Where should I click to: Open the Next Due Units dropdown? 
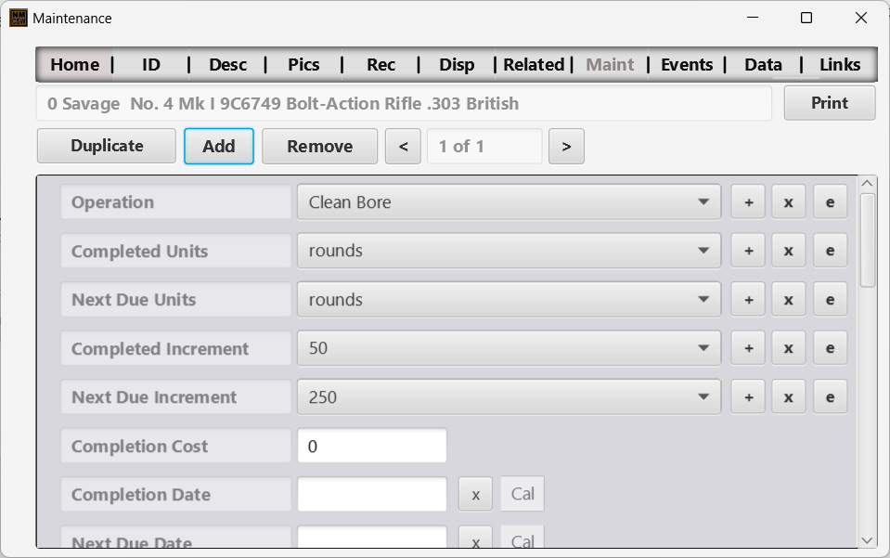tap(509, 300)
